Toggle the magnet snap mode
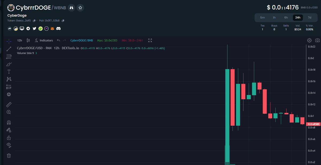The width and height of the screenshot is (321, 165). pyautogui.click(x=9, y=122)
